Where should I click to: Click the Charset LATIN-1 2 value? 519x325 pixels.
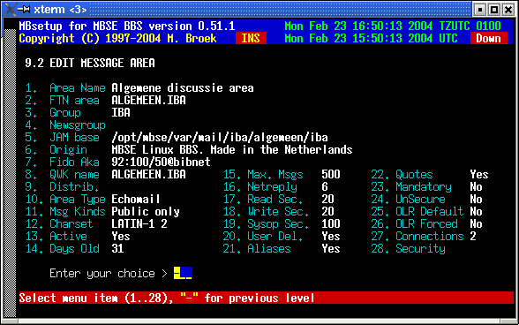point(139,224)
